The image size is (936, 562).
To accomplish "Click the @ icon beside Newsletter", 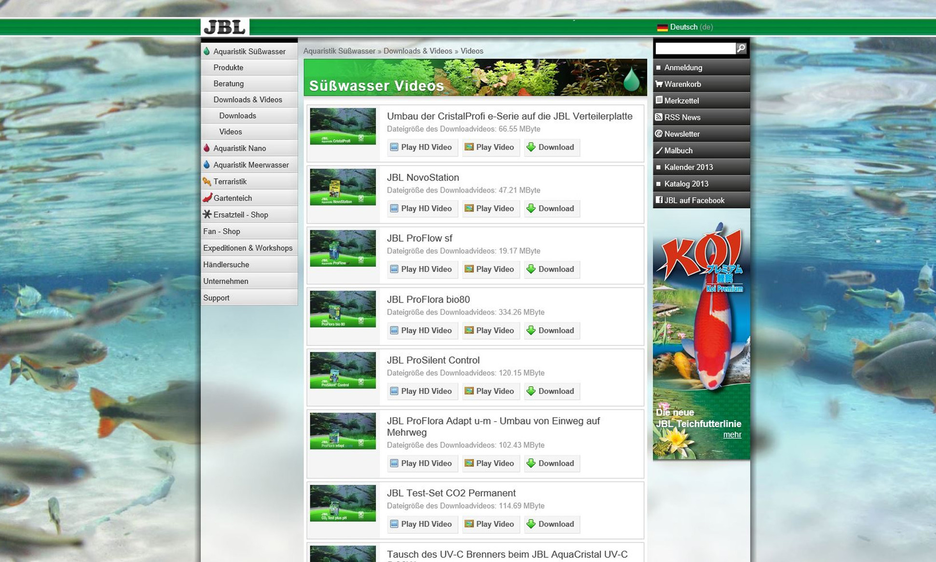I will (659, 134).
